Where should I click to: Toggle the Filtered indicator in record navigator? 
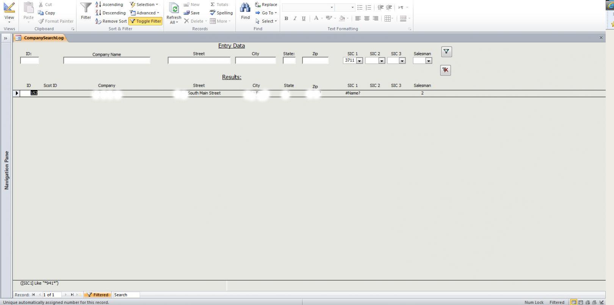pos(97,295)
